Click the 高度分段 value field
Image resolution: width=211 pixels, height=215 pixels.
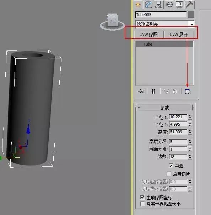[178, 142]
